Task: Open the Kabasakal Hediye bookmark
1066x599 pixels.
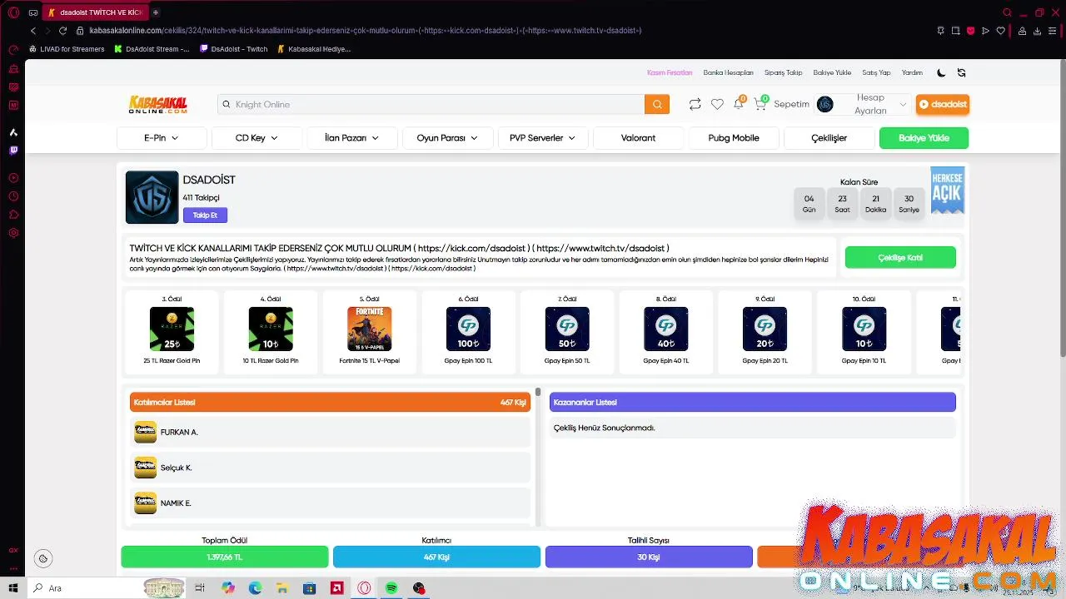Action: click(x=313, y=49)
